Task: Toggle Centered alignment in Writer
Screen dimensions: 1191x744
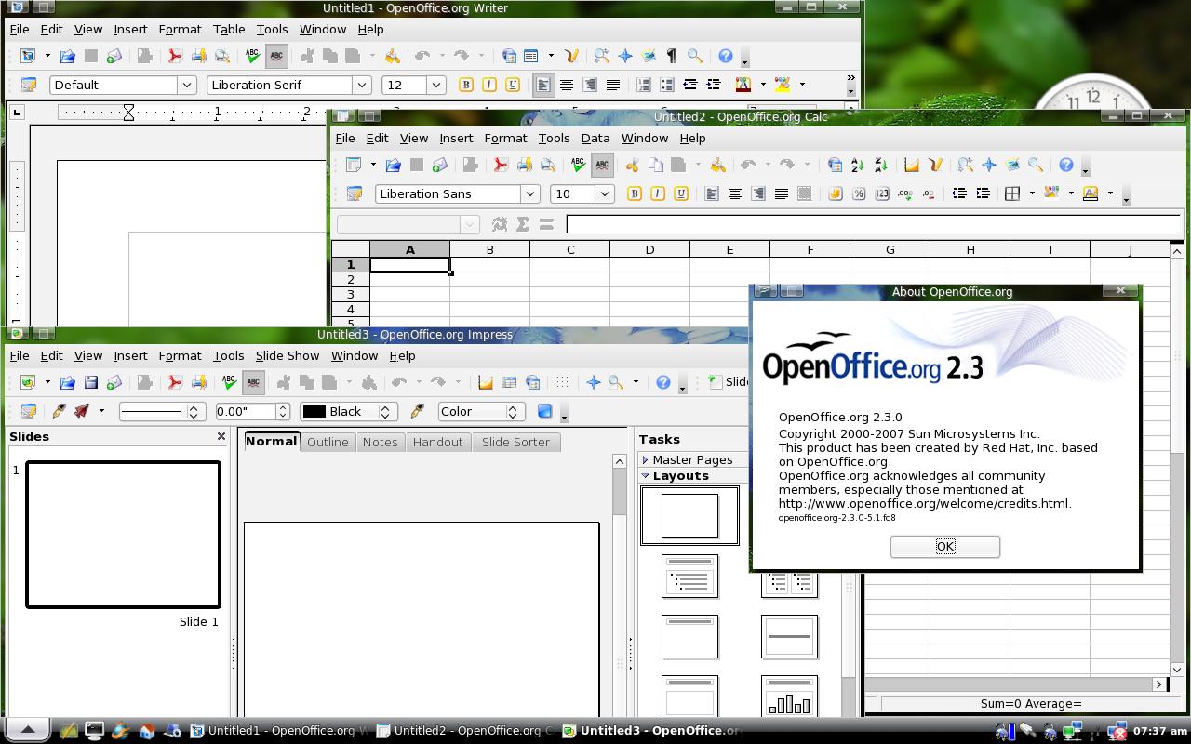Action: pyautogui.click(x=566, y=85)
